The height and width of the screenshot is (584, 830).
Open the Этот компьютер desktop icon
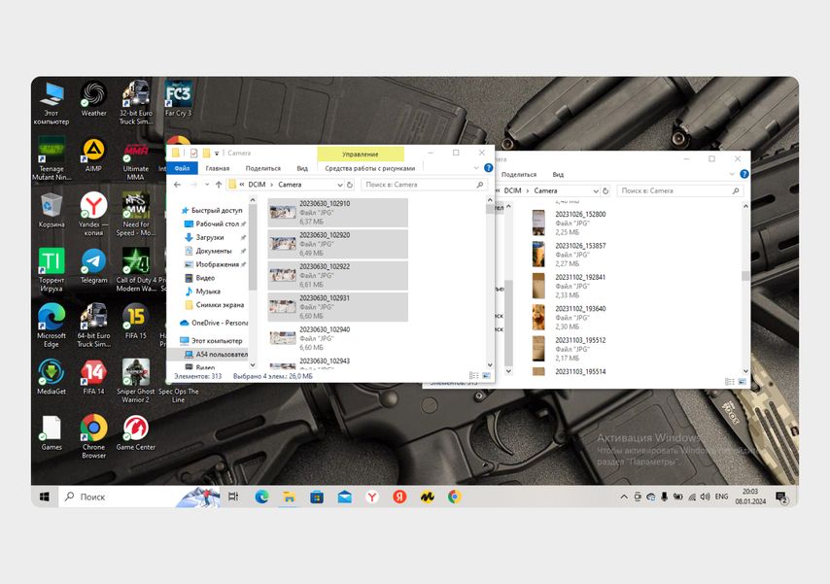pyautogui.click(x=52, y=103)
